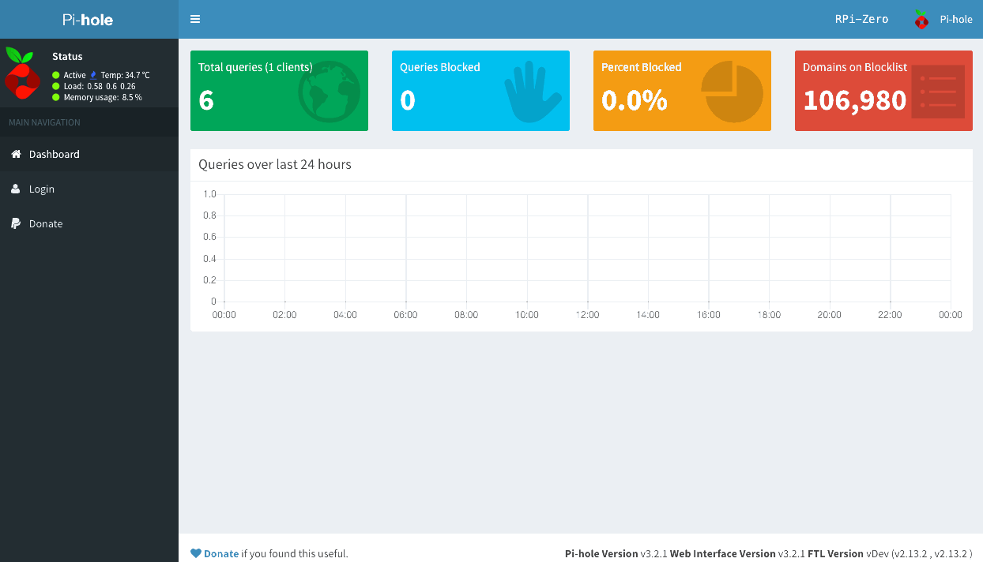Click the 106,980 blocklist count
Screen dimensions: 983x562
(855, 100)
